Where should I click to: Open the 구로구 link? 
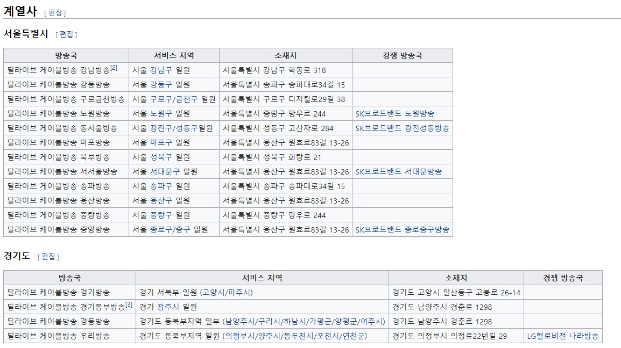[x=161, y=99]
